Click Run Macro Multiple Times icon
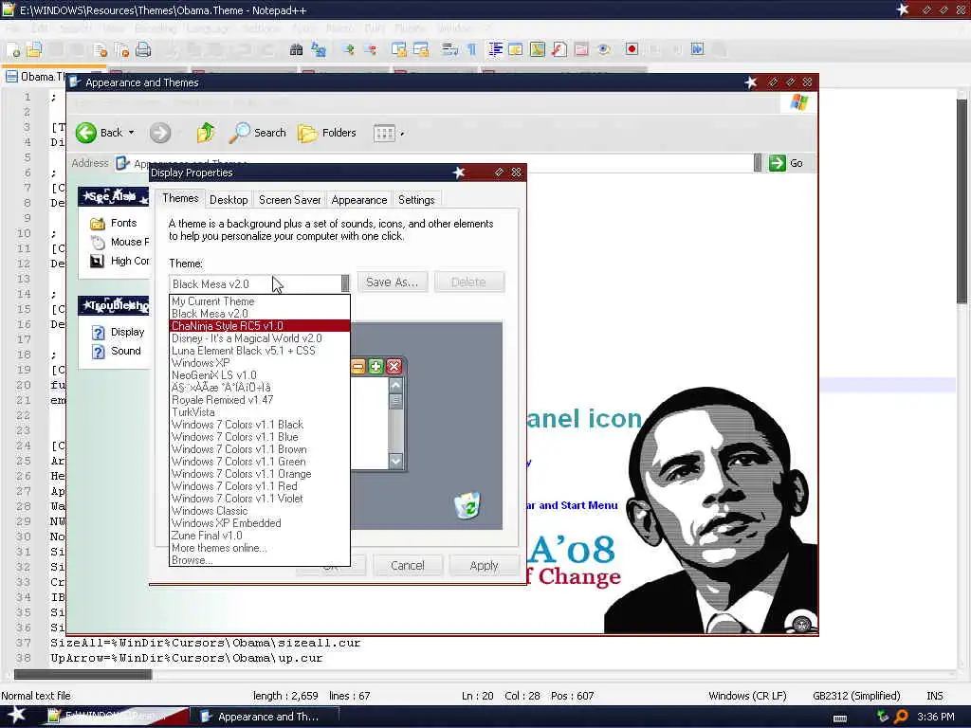Viewport: 971px width, 728px height. point(697,49)
